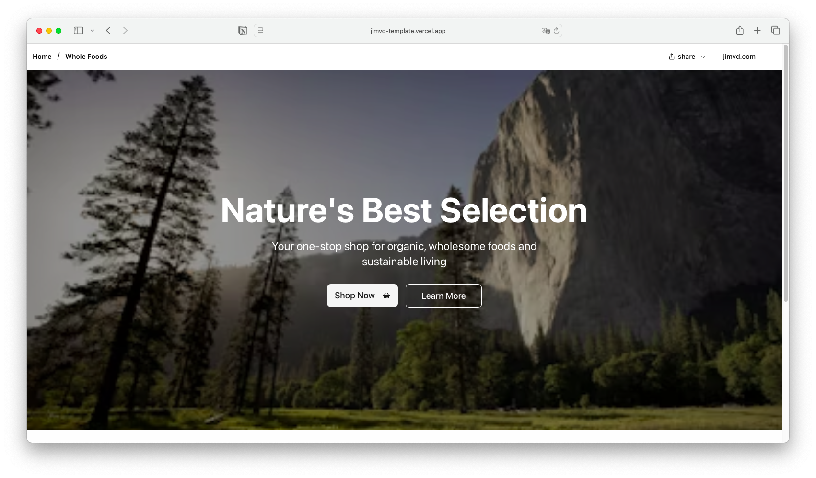
Task: Click the forward navigation arrow
Action: pos(125,30)
